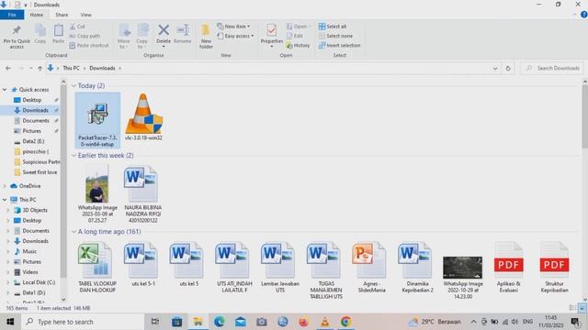The width and height of the screenshot is (588, 330).
Task: Click Select all
Action: pos(333,27)
